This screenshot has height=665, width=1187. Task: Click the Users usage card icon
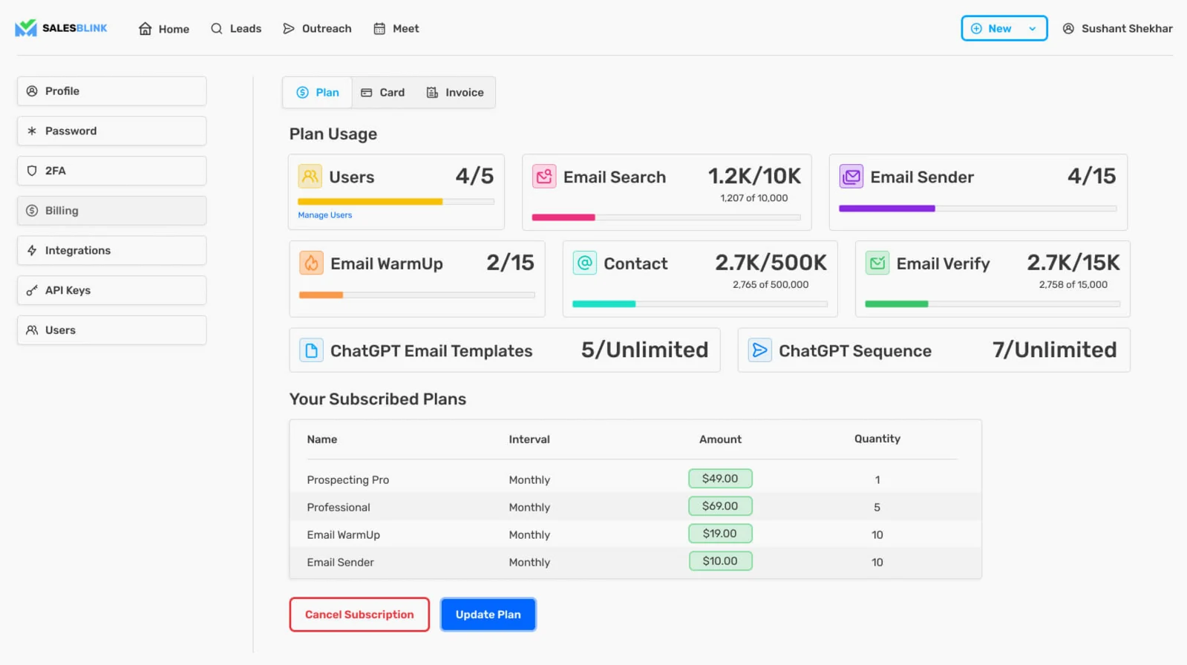[x=310, y=177]
